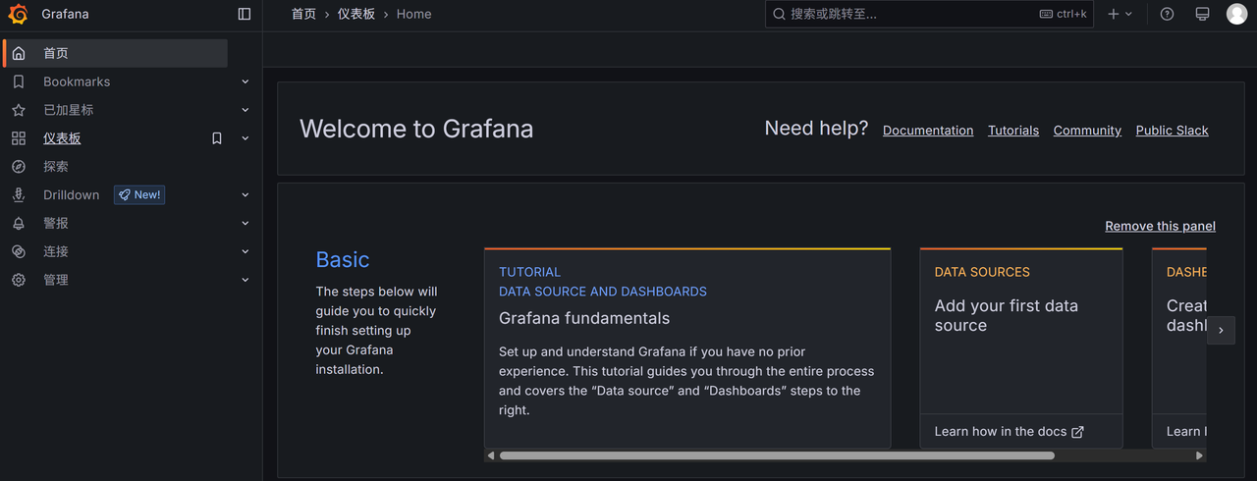Open the Tutorials link
1257x481 pixels.
coord(1013,131)
